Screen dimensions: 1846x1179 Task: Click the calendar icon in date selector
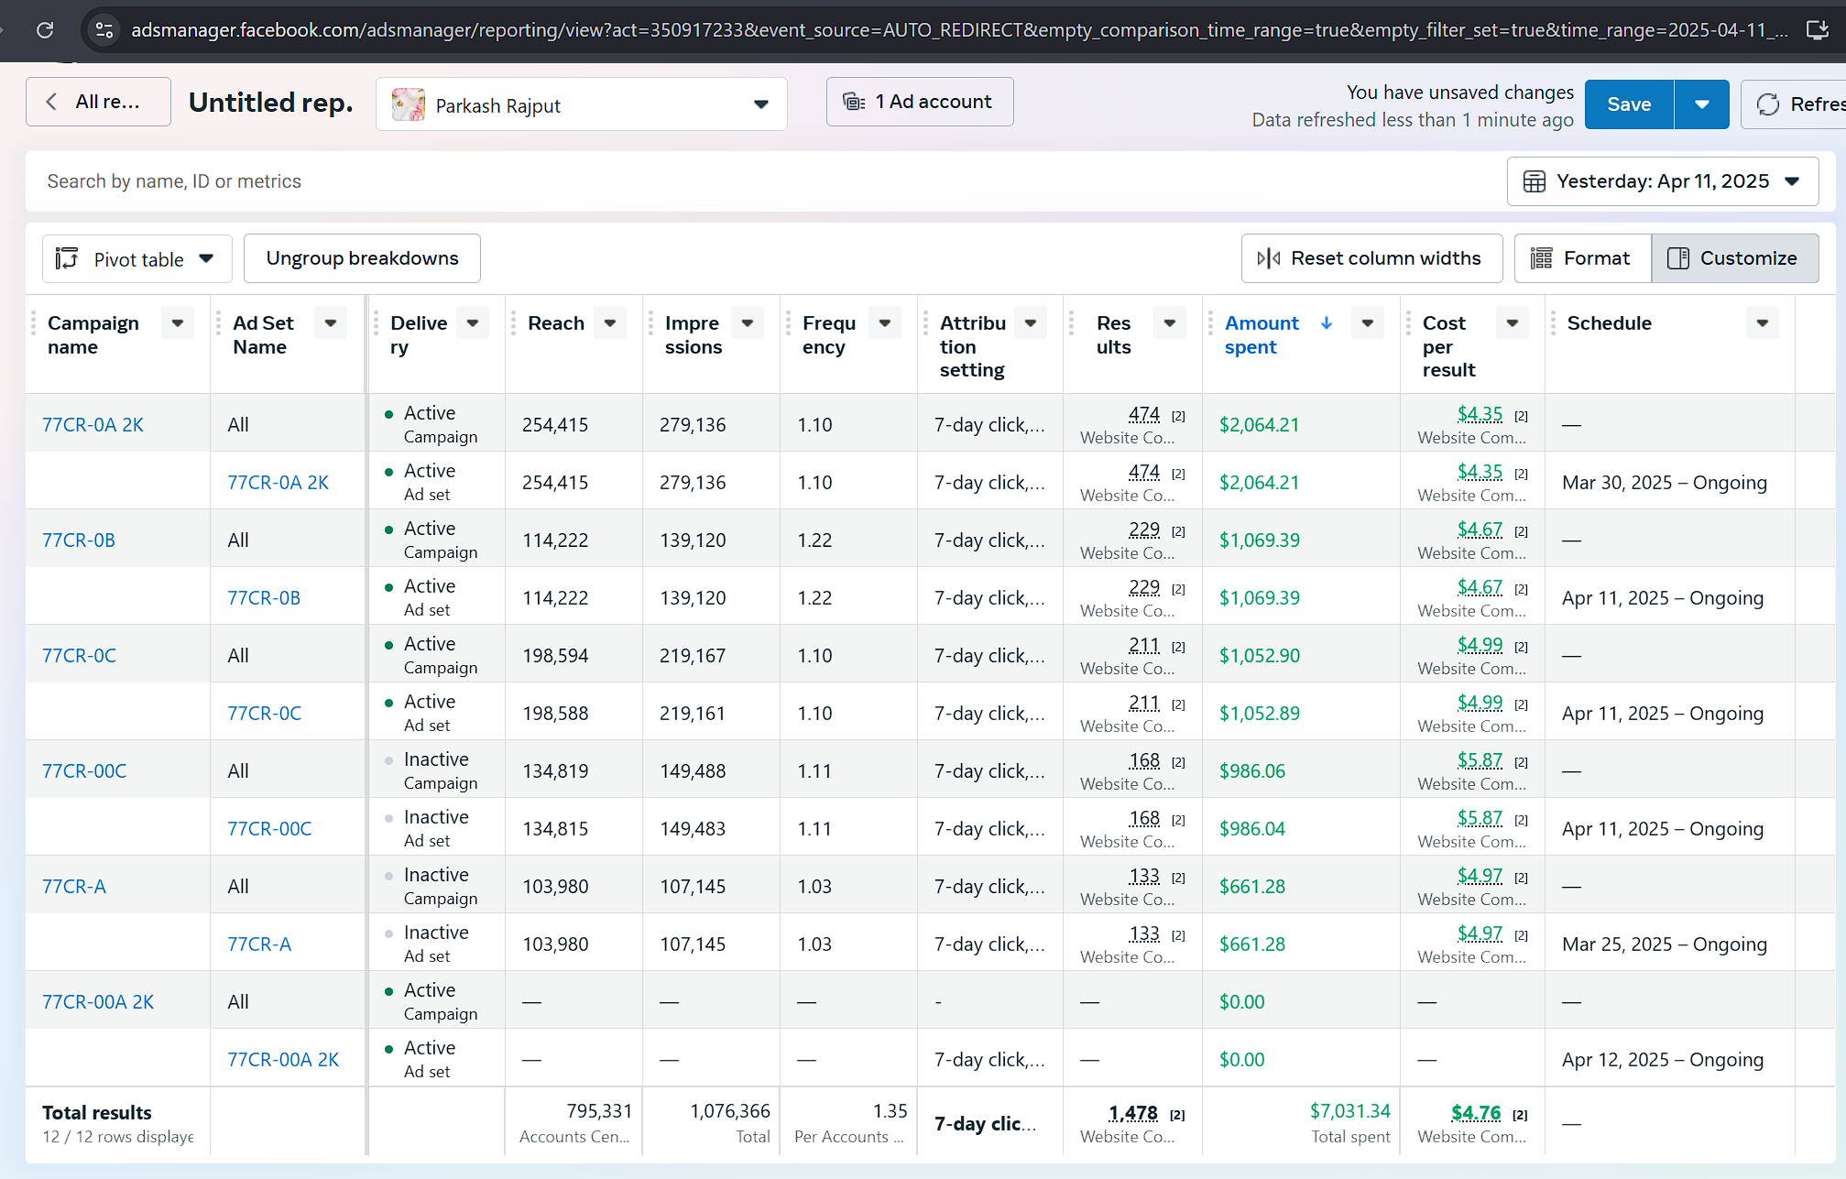pyautogui.click(x=1534, y=181)
